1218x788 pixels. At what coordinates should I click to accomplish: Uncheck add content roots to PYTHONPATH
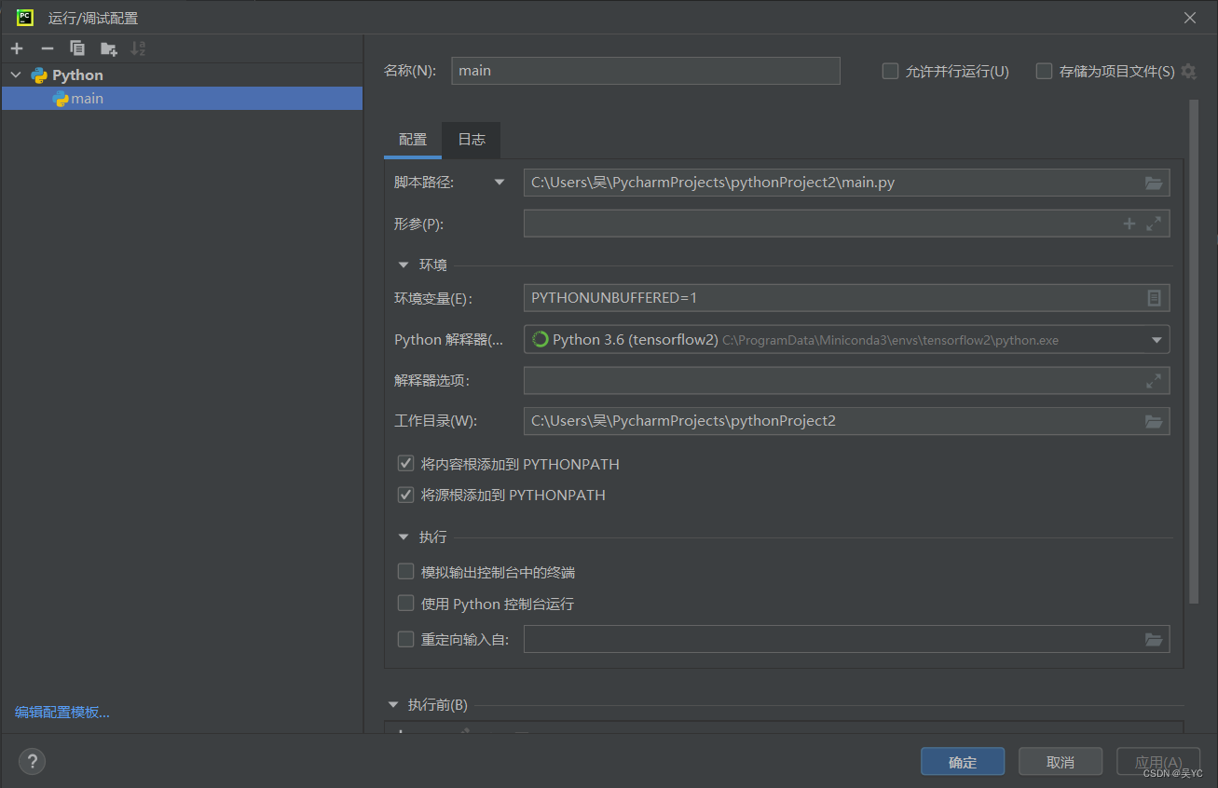pos(405,464)
